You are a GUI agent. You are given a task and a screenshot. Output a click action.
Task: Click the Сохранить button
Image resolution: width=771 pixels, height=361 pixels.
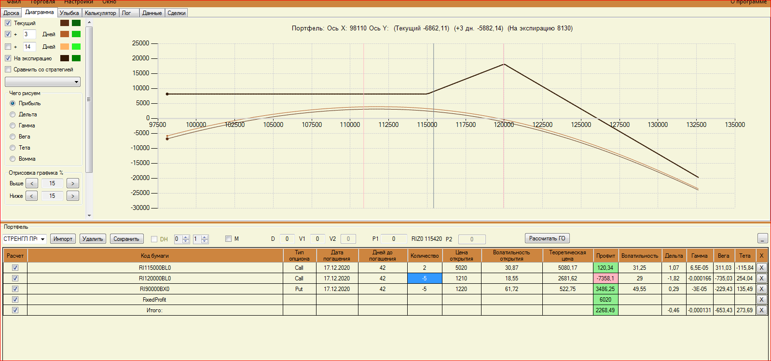coord(126,239)
